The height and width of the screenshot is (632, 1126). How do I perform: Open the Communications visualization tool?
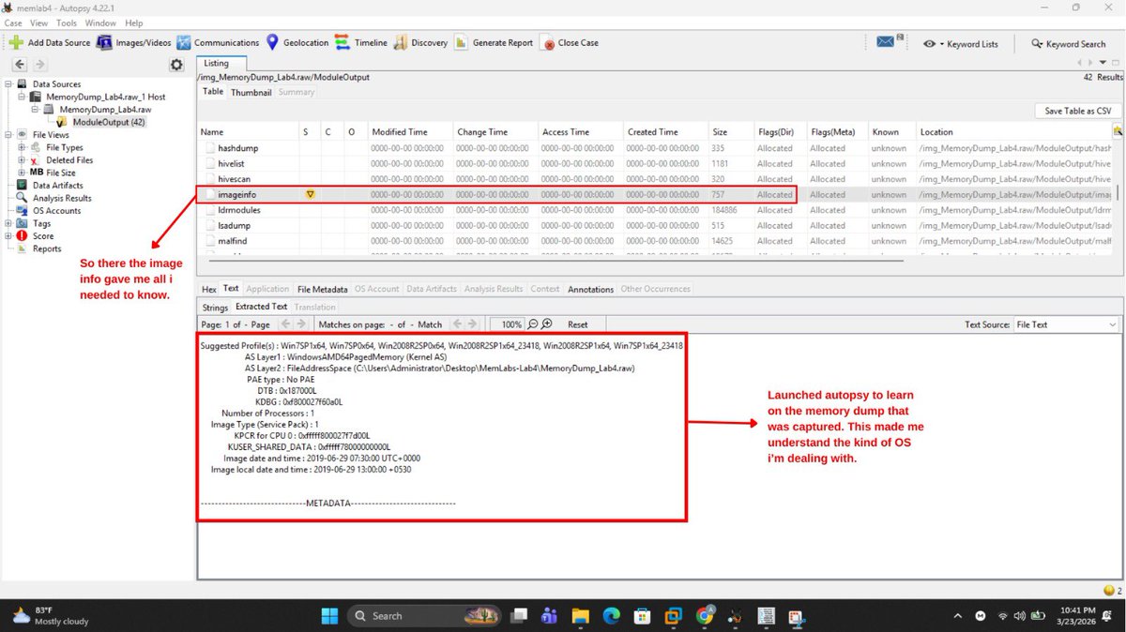[218, 42]
